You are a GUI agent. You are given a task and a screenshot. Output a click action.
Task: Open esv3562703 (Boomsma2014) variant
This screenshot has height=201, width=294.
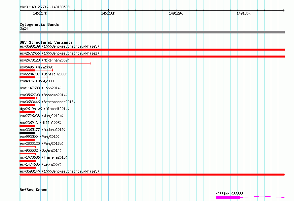pos(44,95)
